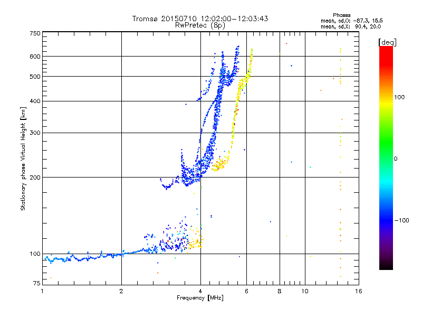Image resolution: width=422 pixels, height=317 pixels.
Task: Click the subtitle 'RwPretec (8p)'
Action: pyautogui.click(x=200, y=25)
